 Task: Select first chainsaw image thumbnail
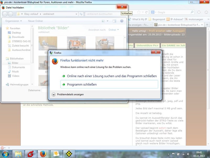pos(48,43)
